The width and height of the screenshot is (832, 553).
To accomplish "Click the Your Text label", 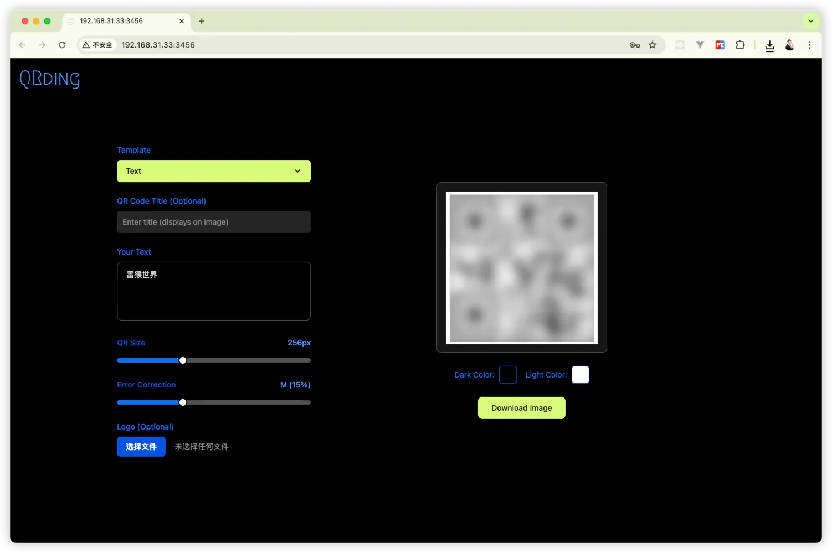I will pos(133,252).
